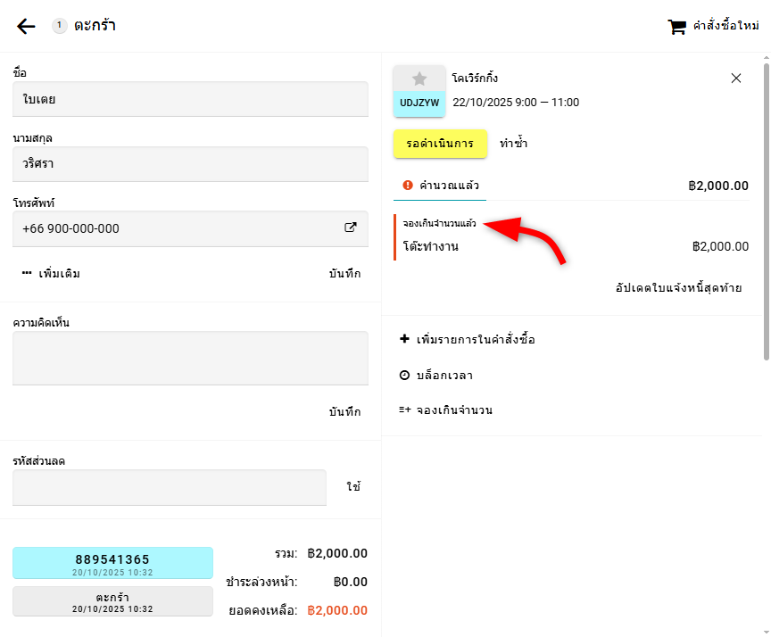The height and width of the screenshot is (637, 771).
Task: Click the back arrow icon
Action: 26,26
